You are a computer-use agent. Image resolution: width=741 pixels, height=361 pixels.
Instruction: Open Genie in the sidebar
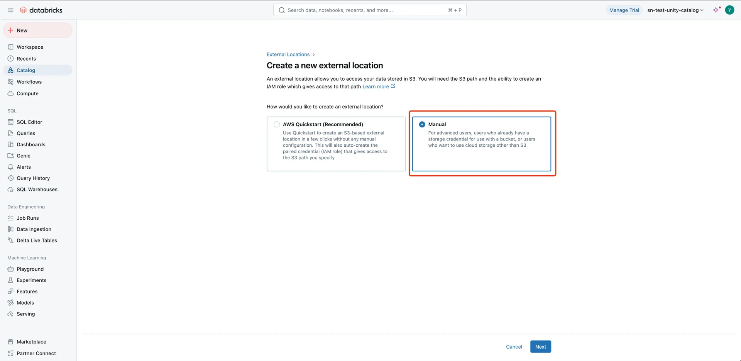[x=37, y=156]
